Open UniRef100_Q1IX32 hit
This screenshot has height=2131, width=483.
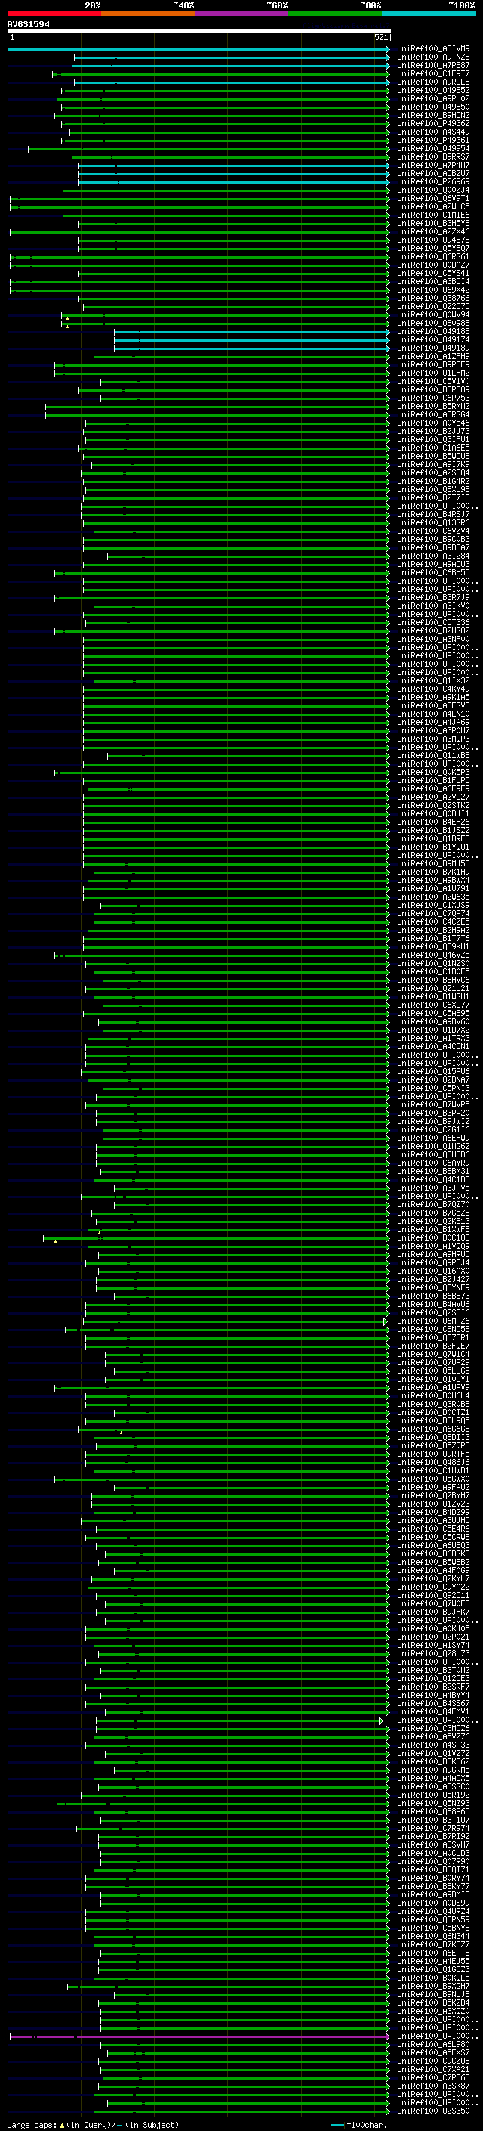click(433, 680)
